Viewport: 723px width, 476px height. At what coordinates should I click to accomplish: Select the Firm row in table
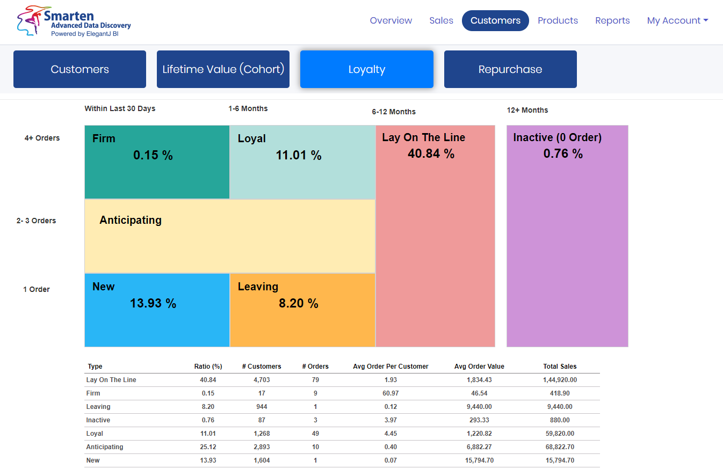tap(342, 393)
